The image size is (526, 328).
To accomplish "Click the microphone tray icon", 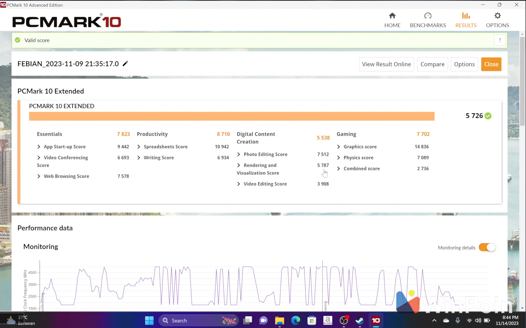I will [458, 320].
